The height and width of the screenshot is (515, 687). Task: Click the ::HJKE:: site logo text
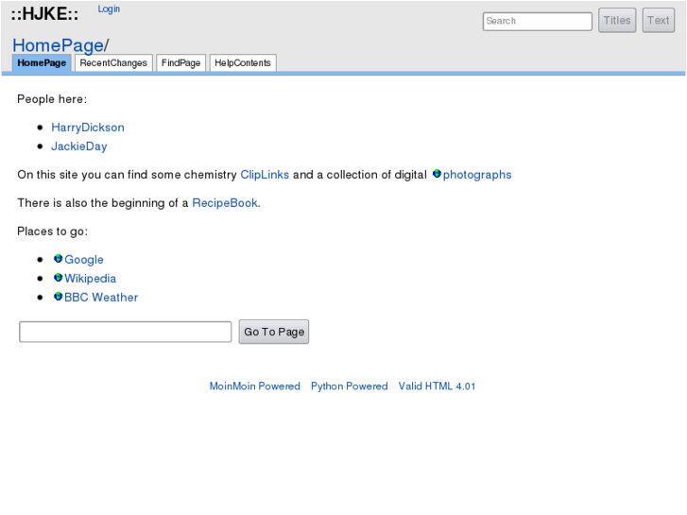tap(44, 14)
